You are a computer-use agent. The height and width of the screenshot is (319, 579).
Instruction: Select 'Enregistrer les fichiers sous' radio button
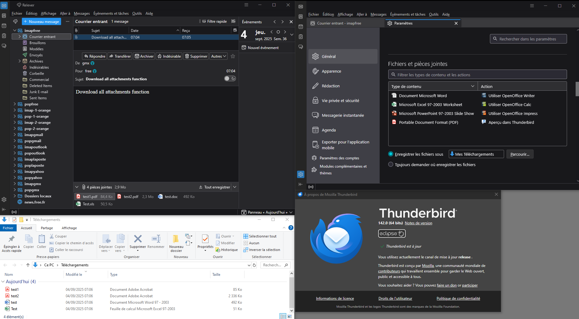tap(391, 154)
